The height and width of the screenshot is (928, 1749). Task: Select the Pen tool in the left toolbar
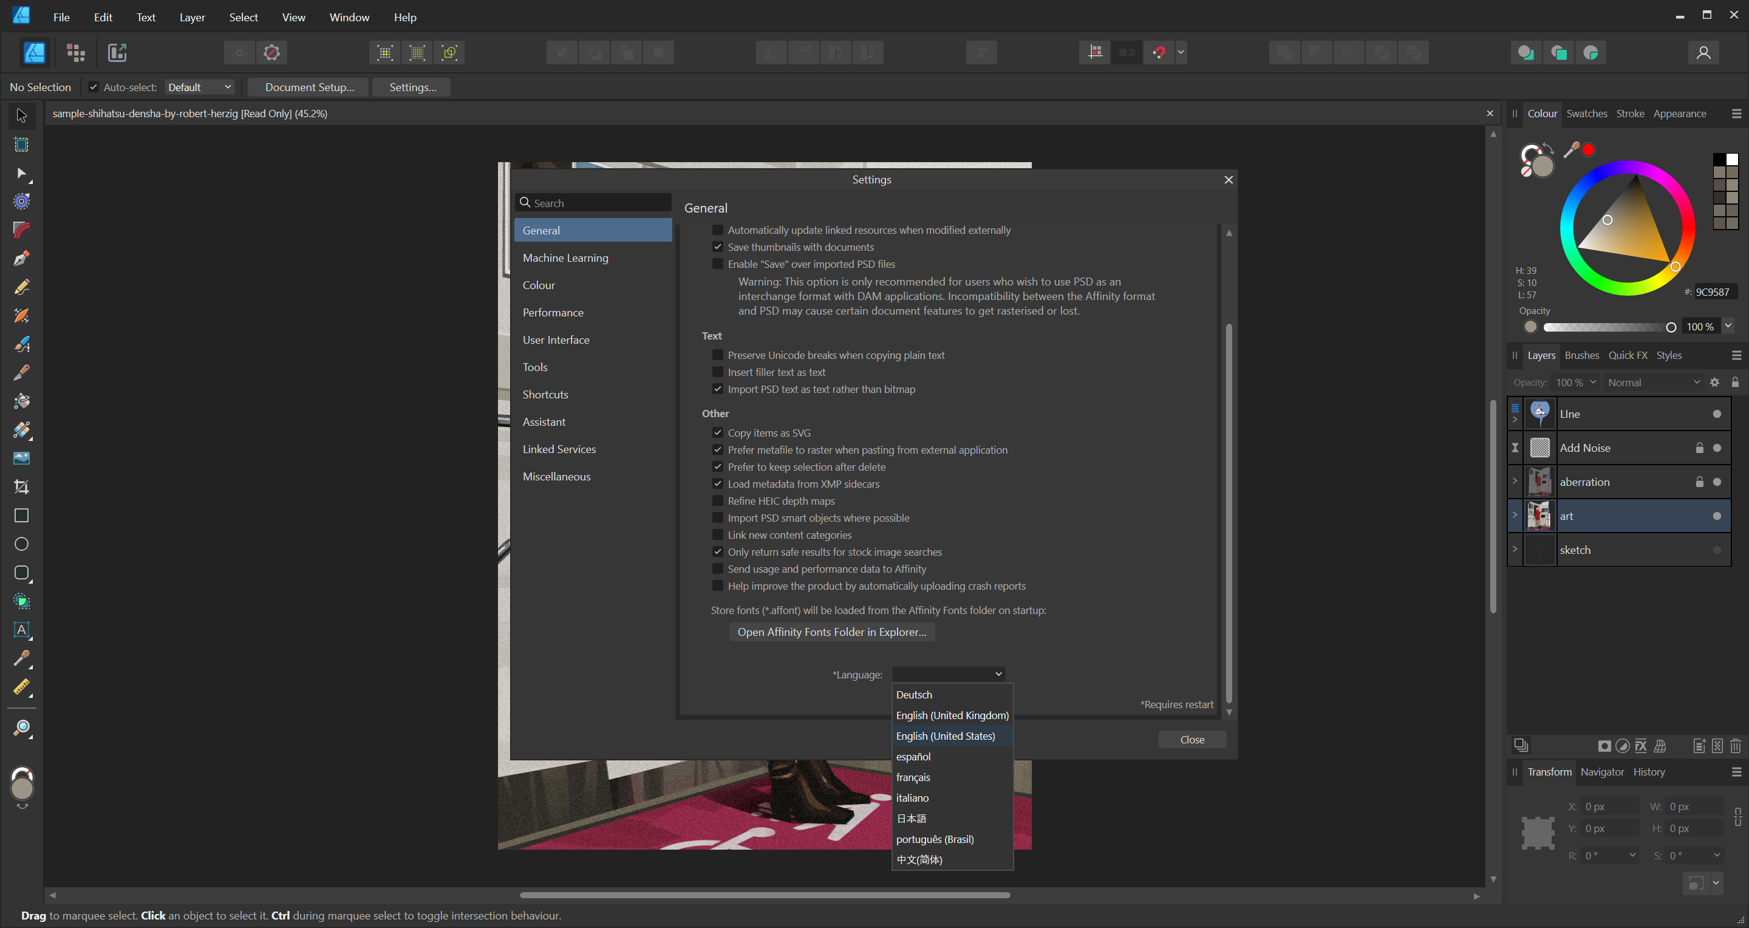click(x=21, y=259)
